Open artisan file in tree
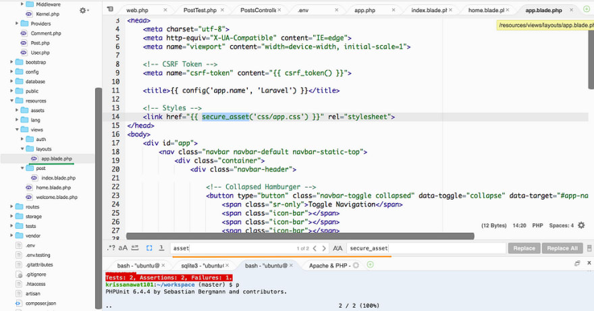The width and height of the screenshot is (594, 311). (32, 293)
